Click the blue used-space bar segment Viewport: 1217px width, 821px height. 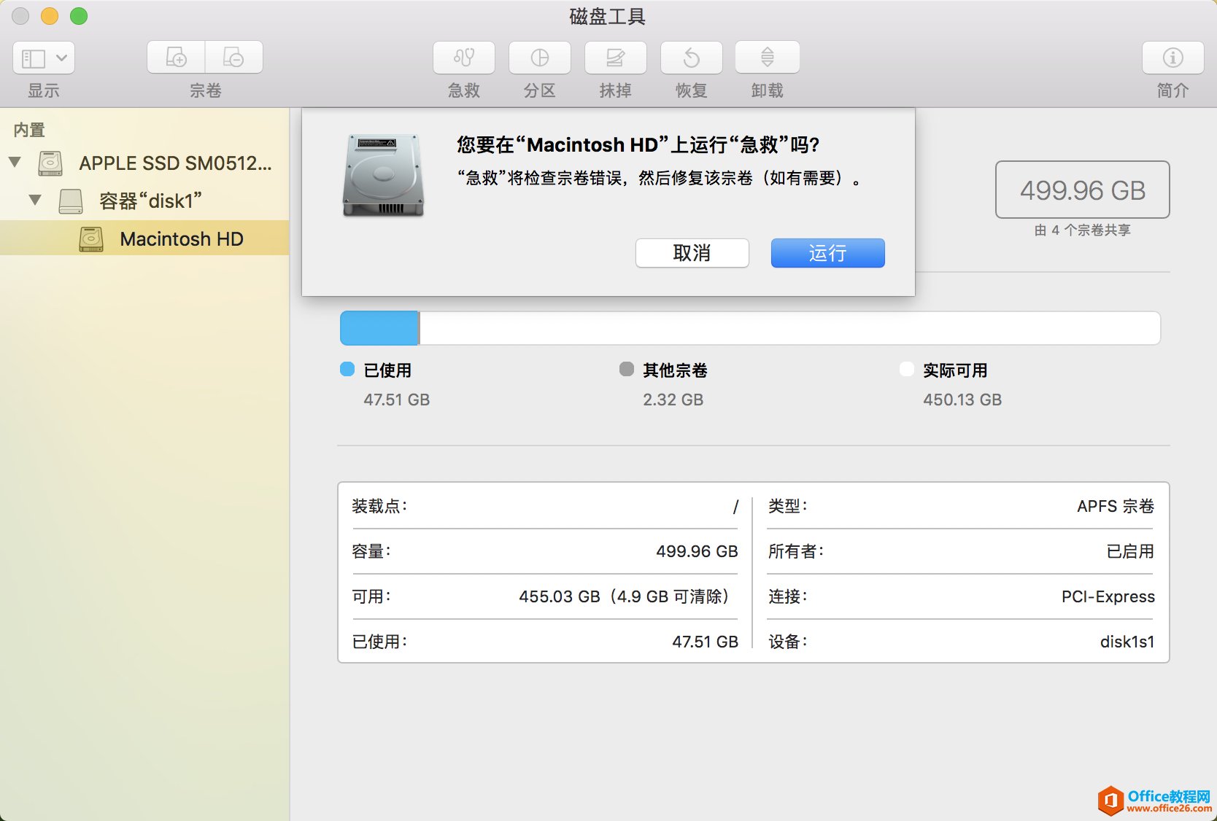coord(379,328)
